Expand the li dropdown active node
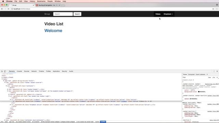Viewport: 219px width, 123px height. click(x=10, y=105)
